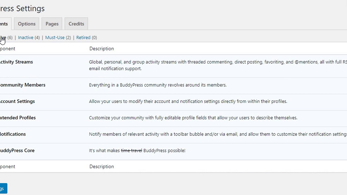
Task: Click the top Component column header
Action: [8, 49]
